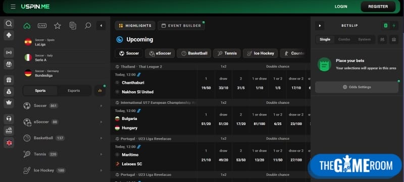This screenshot has height=182, width=404.
Task: Open the sportsbook search magnifier icon
Action: (88, 25)
